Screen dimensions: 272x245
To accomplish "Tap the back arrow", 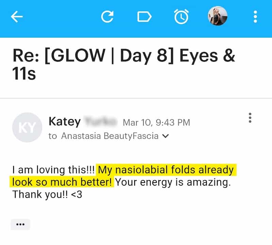I will click(x=17, y=17).
